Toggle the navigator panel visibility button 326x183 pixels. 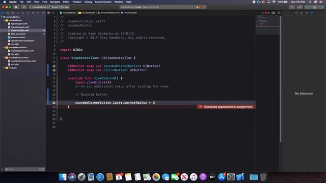[x=308, y=7]
